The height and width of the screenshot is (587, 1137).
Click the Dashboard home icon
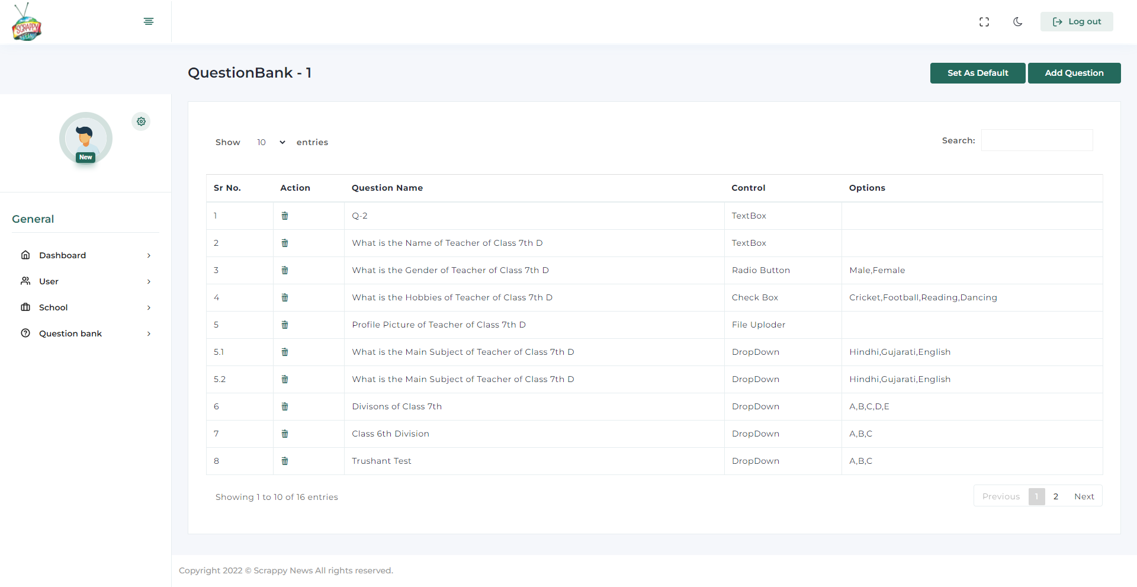25,255
